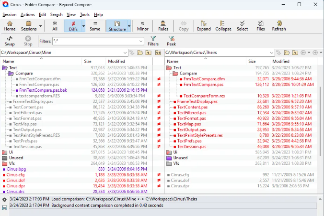Open the Session menu
324x216 pixels.
pos(10,15)
